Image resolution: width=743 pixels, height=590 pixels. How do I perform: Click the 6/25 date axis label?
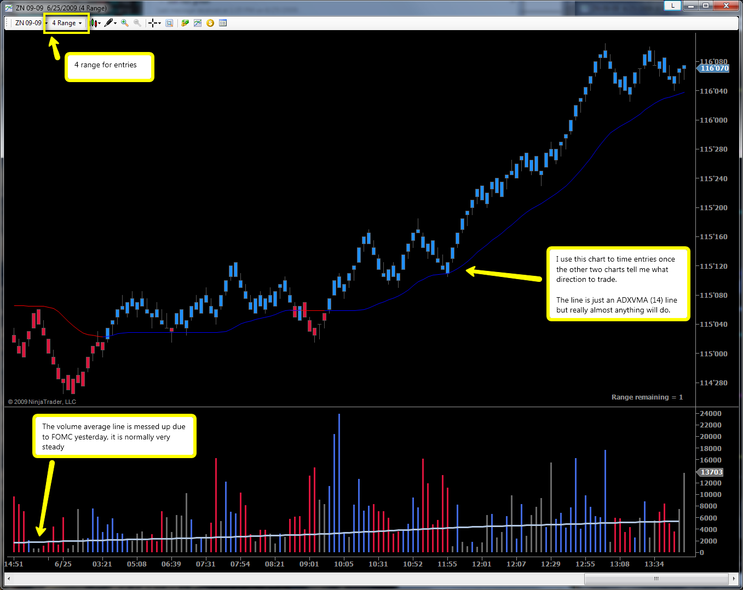(63, 564)
